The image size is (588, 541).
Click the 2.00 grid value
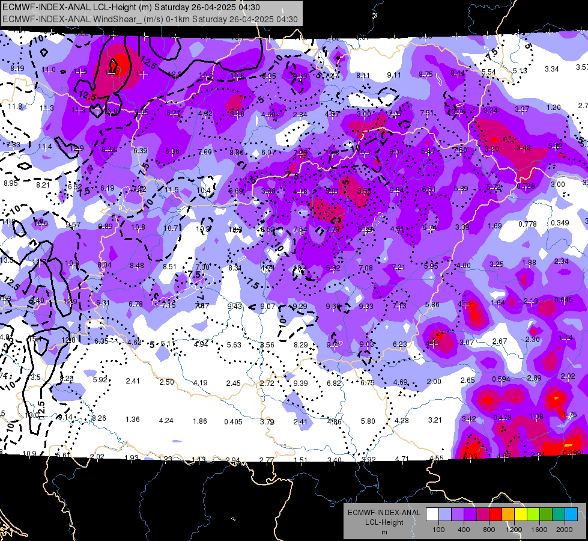(x=434, y=382)
